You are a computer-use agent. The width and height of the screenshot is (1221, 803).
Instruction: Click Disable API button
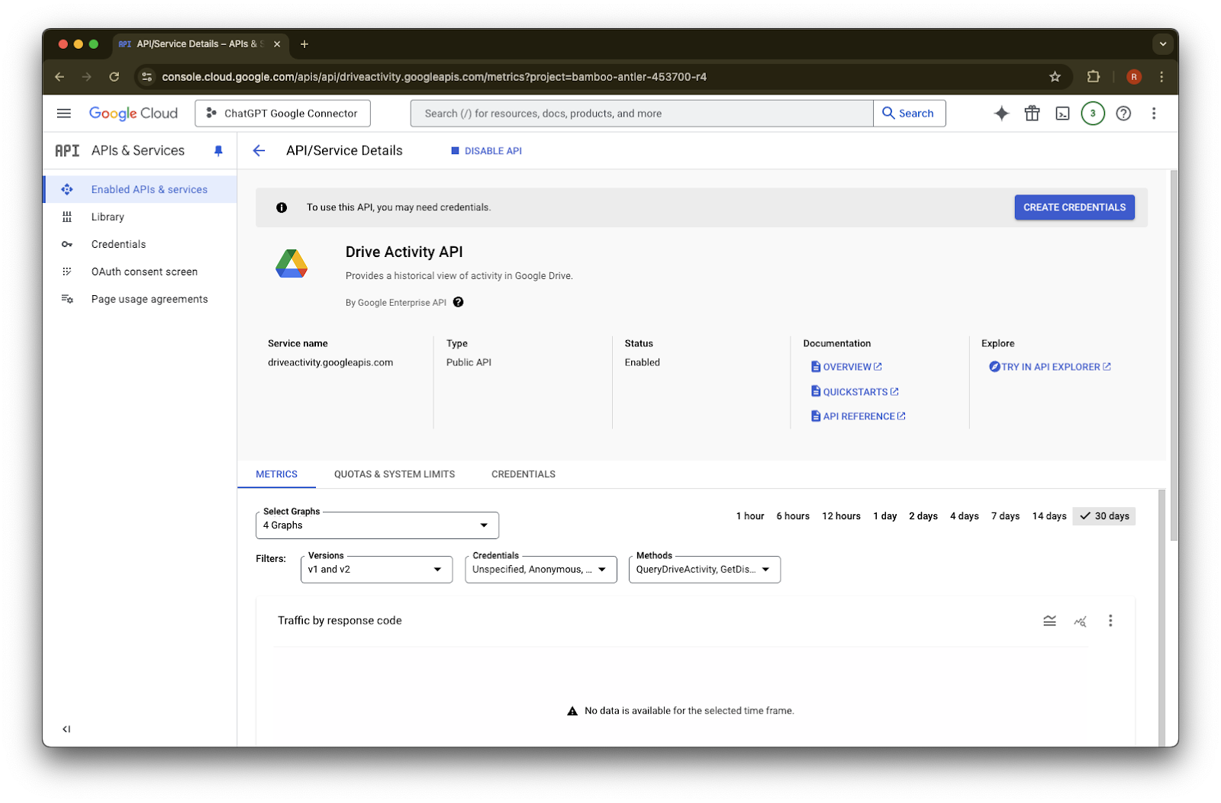pyautogui.click(x=486, y=151)
